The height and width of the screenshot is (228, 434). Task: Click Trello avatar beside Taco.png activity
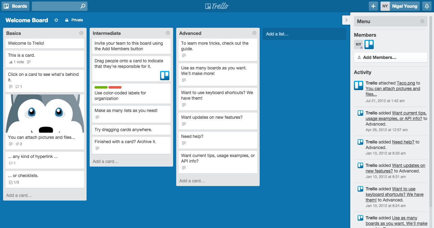[359, 85]
